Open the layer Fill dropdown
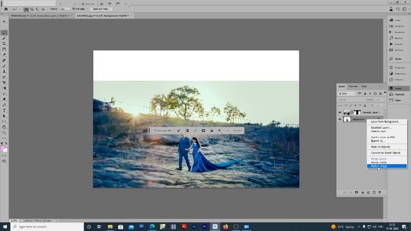The height and width of the screenshot is (231, 411). [379, 105]
